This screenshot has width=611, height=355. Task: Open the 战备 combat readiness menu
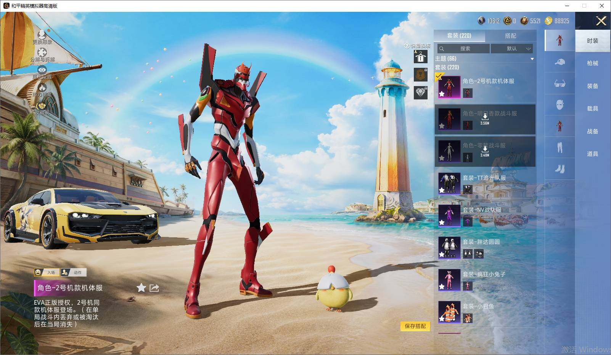(x=593, y=131)
